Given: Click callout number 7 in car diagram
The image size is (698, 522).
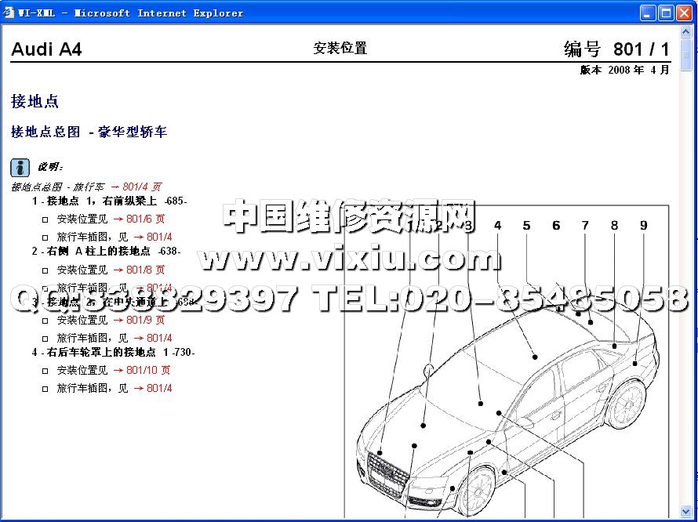Looking at the screenshot, I should (x=585, y=226).
